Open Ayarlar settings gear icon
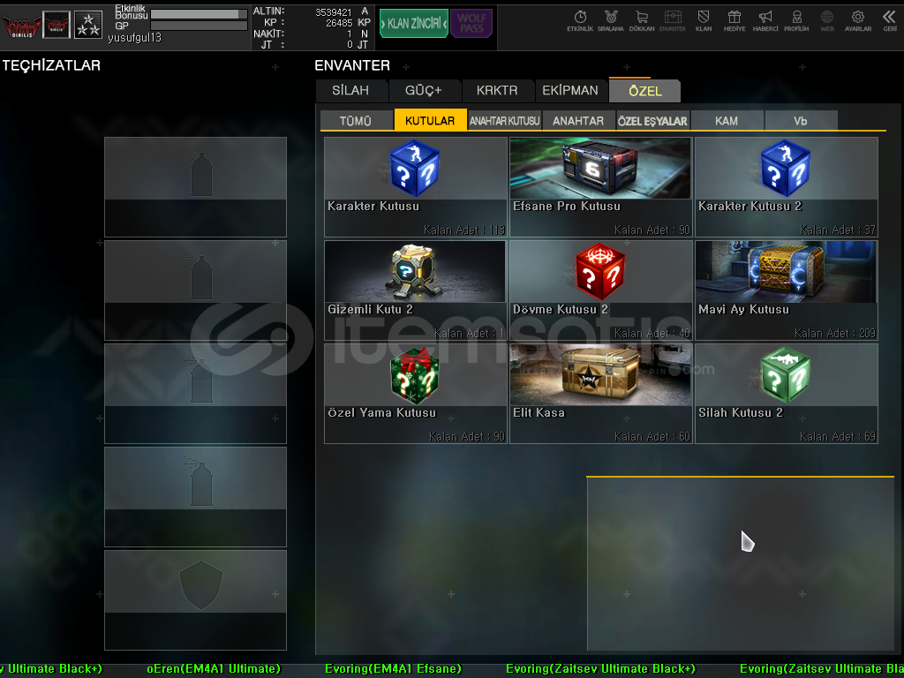This screenshot has width=904, height=678. point(858,21)
